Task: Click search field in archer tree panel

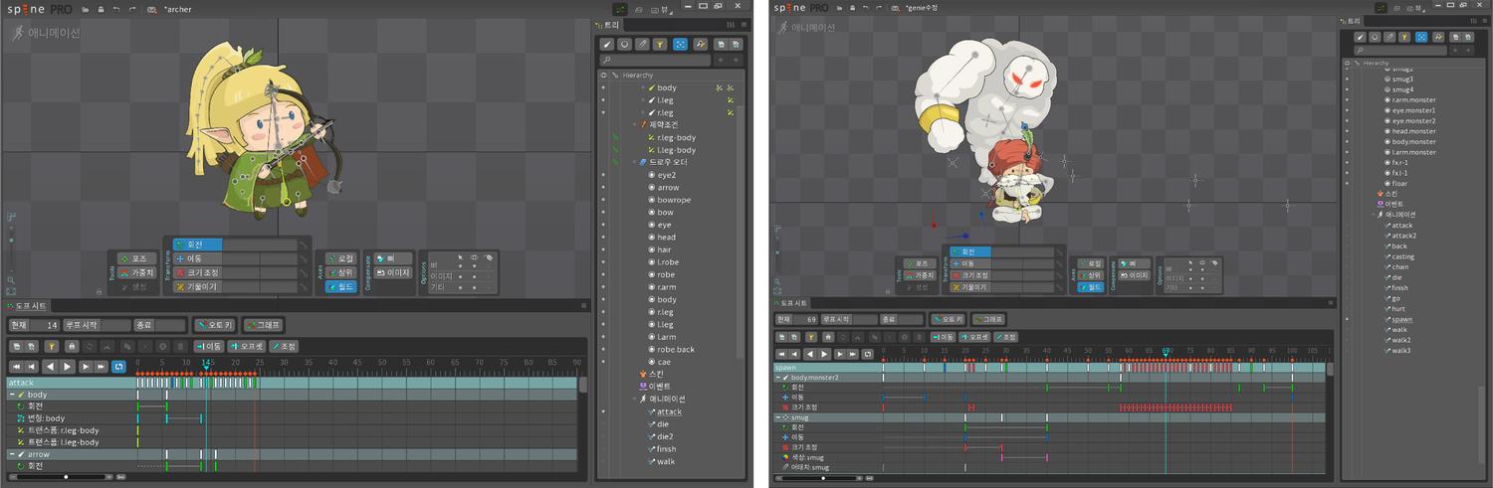Action: [x=655, y=61]
